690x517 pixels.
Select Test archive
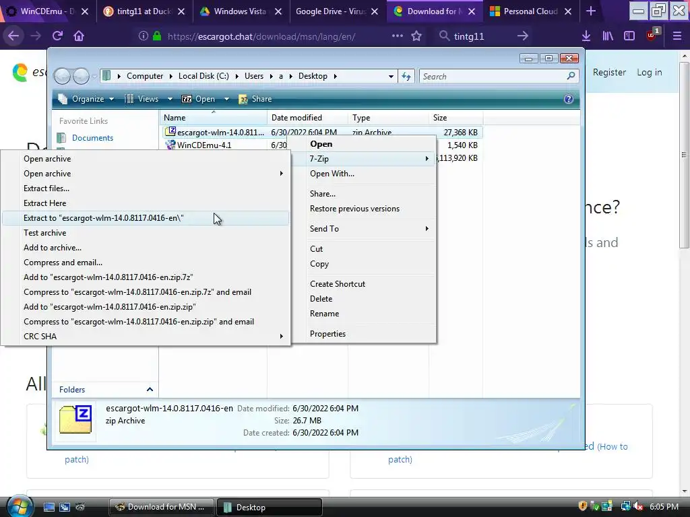pos(146,232)
